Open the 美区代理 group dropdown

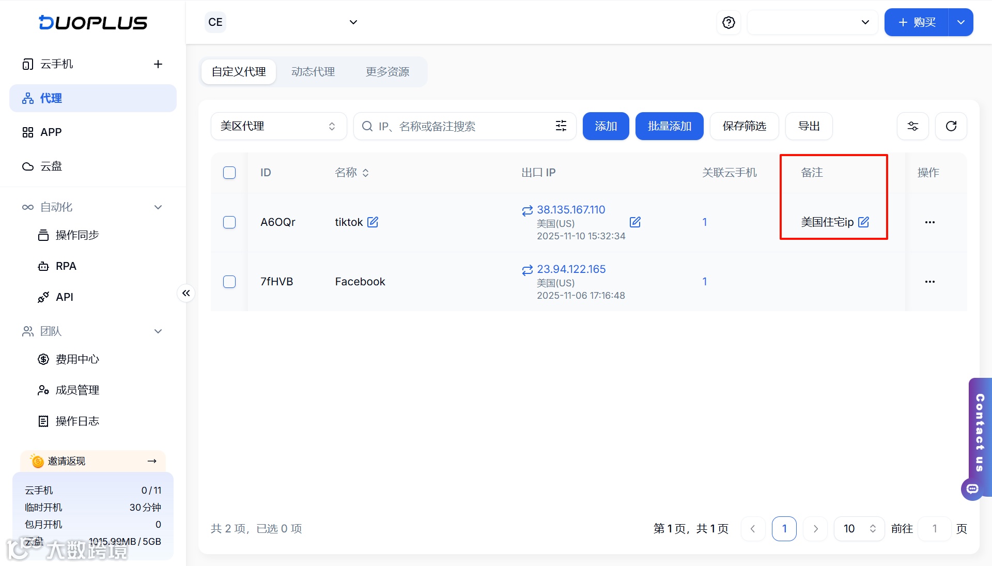(x=278, y=126)
